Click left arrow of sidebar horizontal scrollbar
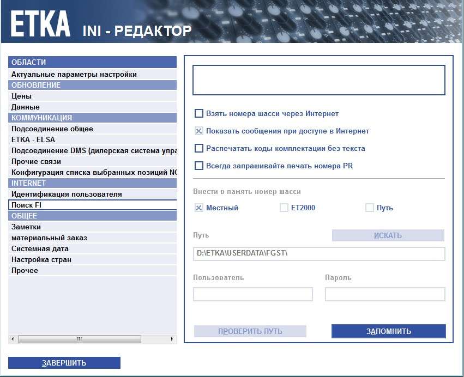Screen dimensions: 464x377 click(13, 339)
